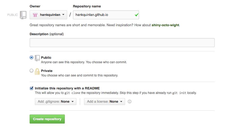This screenshot has width=248, height=132.
Task: Open the Add .gitignore dropdown
Action: [x=56, y=101]
